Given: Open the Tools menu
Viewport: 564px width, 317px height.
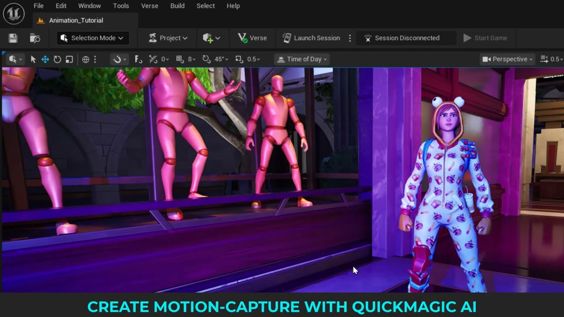Looking at the screenshot, I should point(121,6).
